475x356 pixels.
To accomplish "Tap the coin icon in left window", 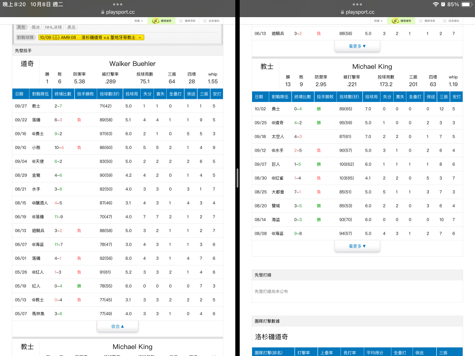I will click(155, 21).
